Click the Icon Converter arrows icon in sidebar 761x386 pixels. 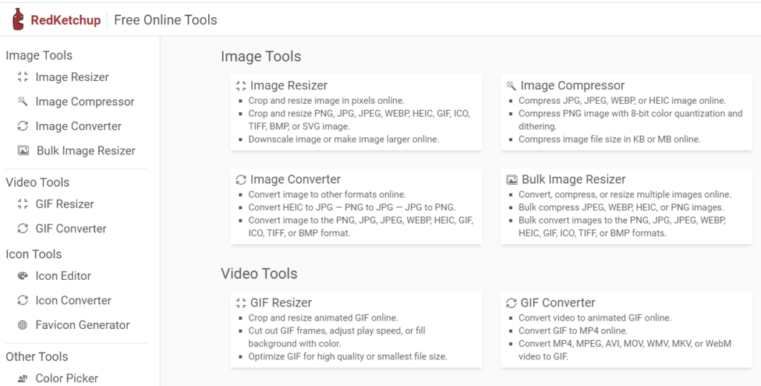(22, 301)
